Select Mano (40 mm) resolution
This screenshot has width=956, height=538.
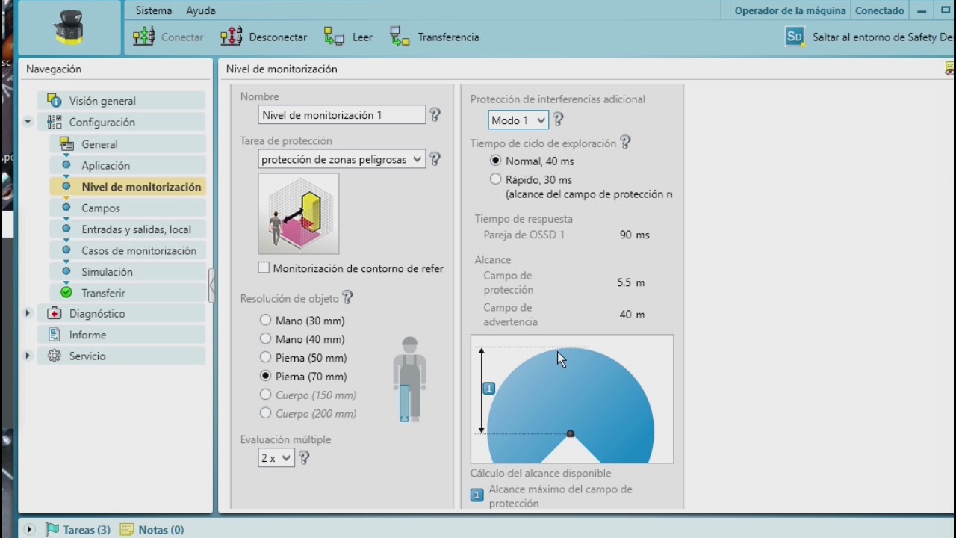click(x=265, y=338)
